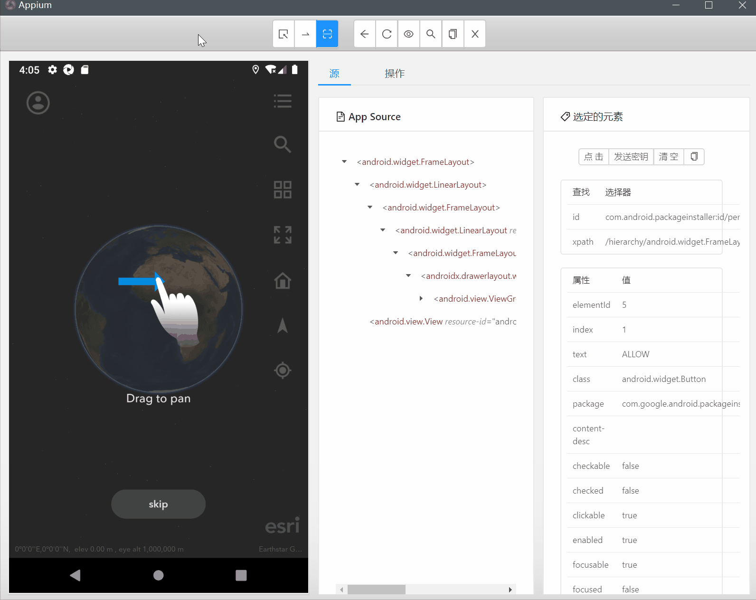This screenshot has height=600, width=756.
Task: Tap the locate me target icon
Action: click(x=283, y=370)
